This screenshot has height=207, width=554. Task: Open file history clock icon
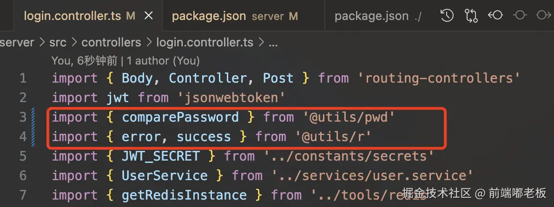point(447,15)
